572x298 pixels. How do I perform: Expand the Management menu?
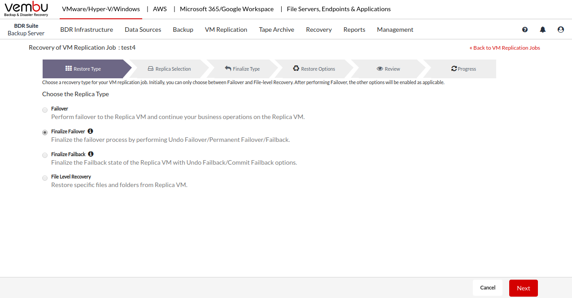click(395, 30)
